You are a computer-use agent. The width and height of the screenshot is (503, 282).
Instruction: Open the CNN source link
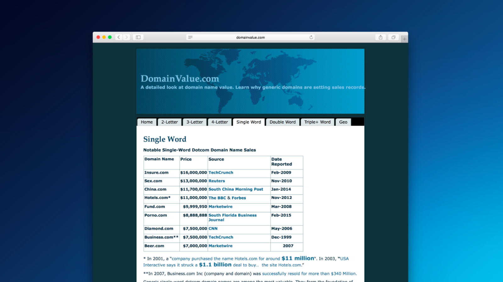213,229
